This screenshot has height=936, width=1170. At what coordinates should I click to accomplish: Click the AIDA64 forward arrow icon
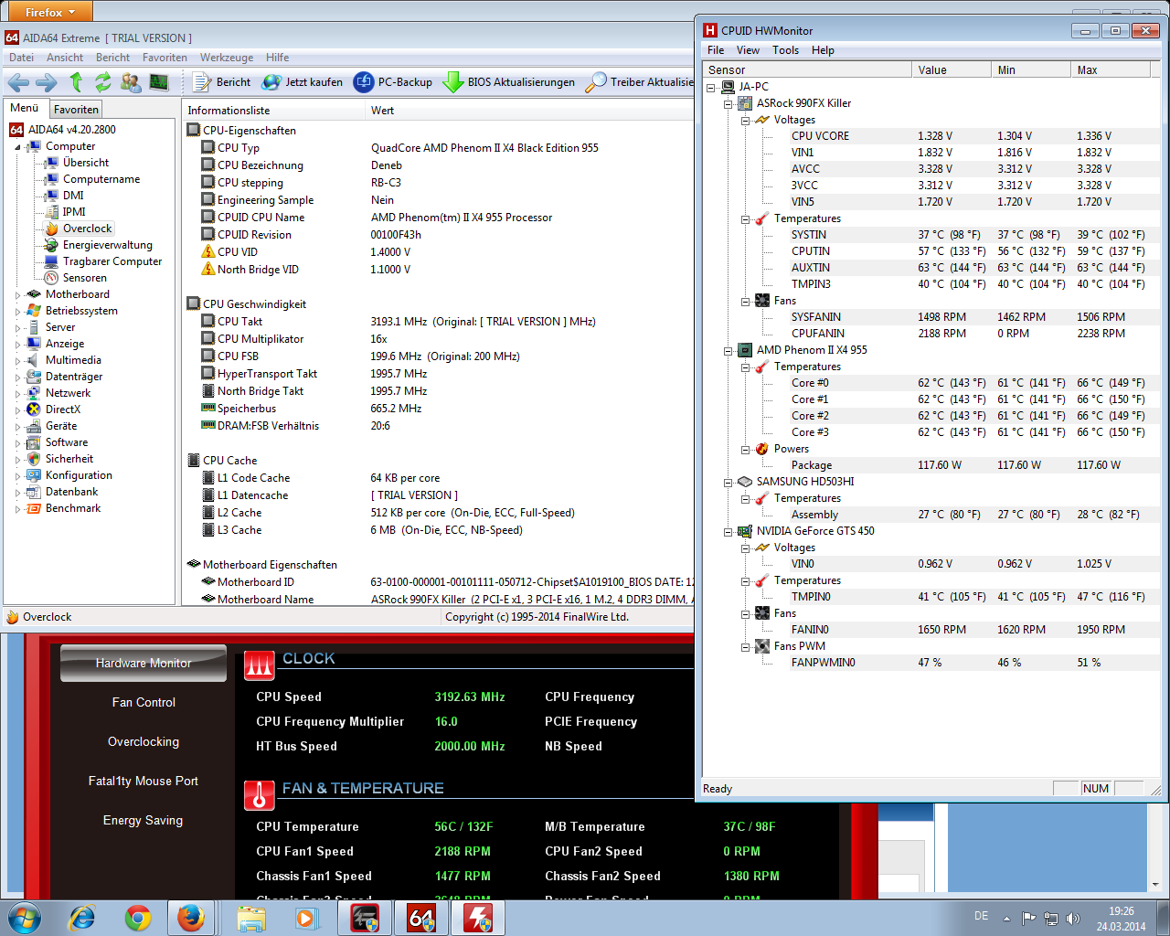pos(47,82)
